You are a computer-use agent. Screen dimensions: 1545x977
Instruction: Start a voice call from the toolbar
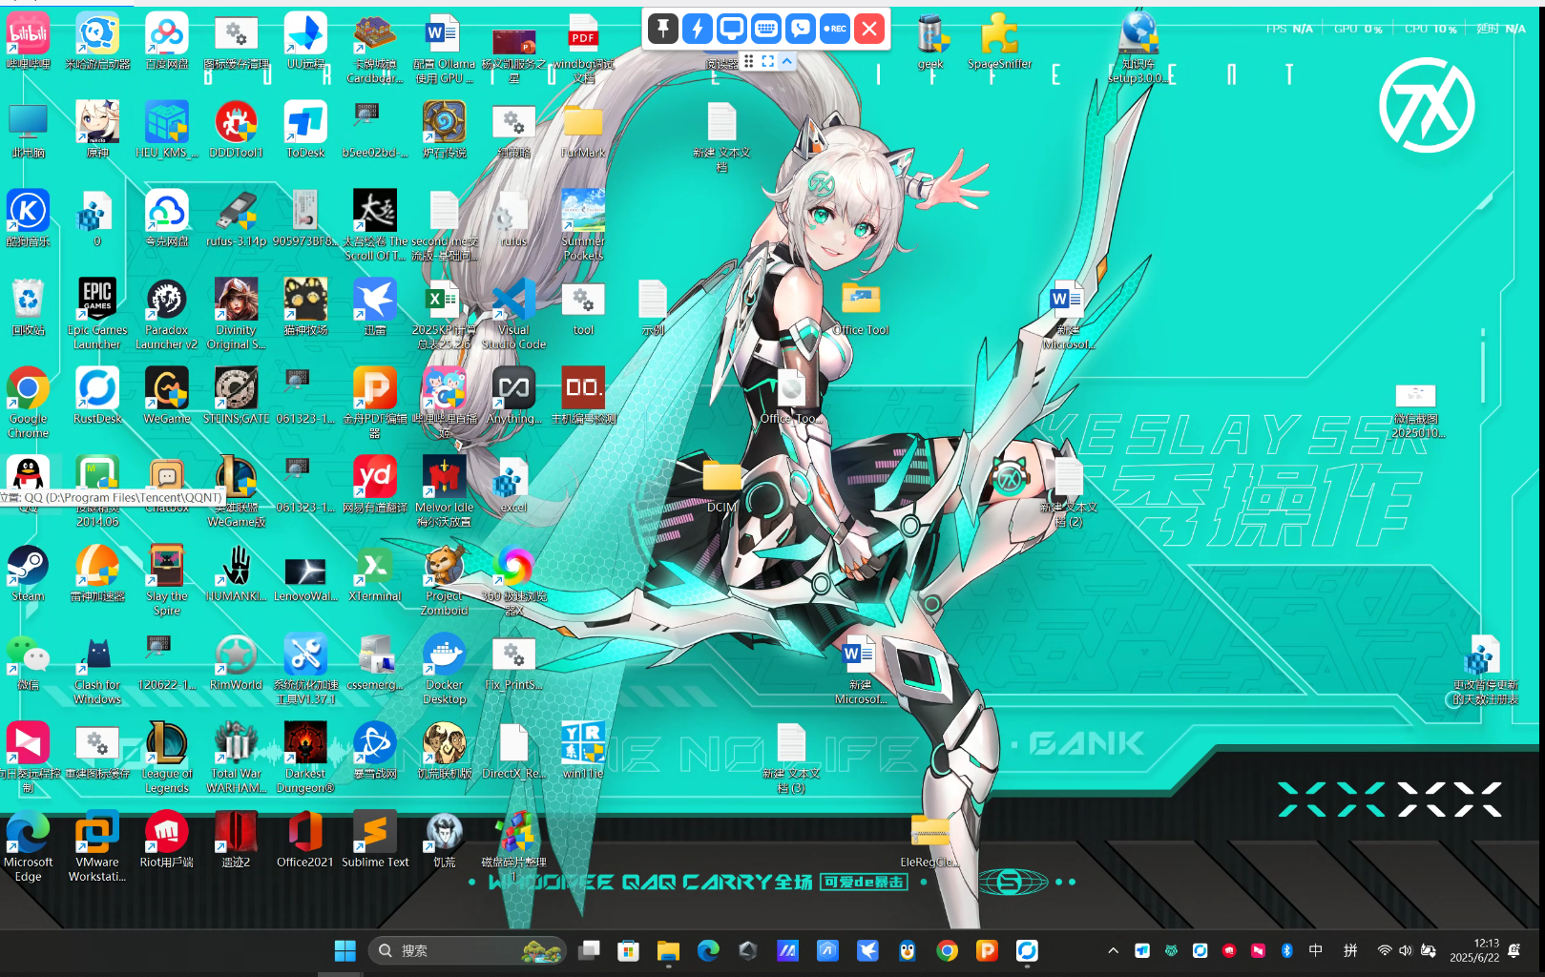point(801,29)
